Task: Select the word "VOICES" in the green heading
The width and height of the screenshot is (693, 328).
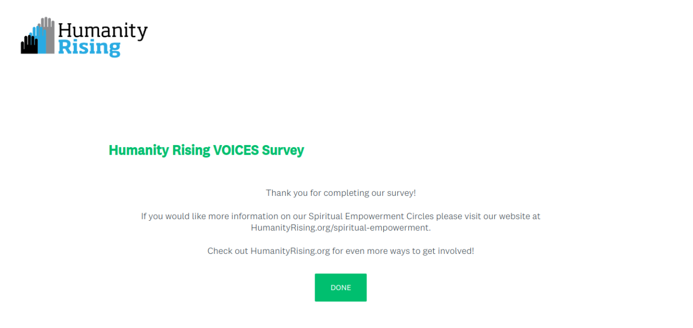Action: pyautogui.click(x=236, y=150)
